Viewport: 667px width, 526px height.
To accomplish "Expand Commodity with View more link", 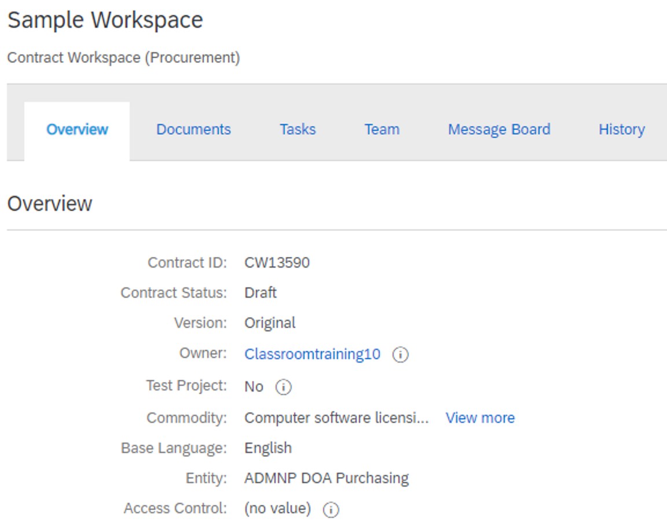I will pos(480,418).
